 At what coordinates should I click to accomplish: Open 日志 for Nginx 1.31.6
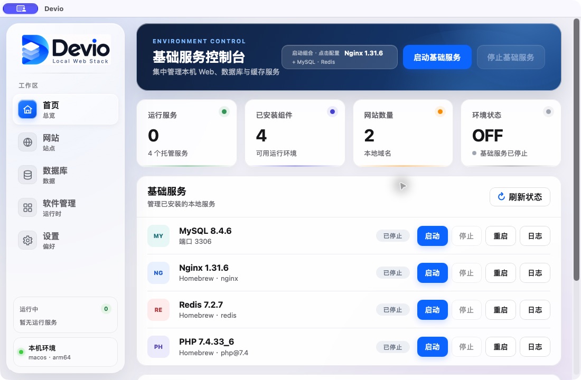pyautogui.click(x=535, y=273)
